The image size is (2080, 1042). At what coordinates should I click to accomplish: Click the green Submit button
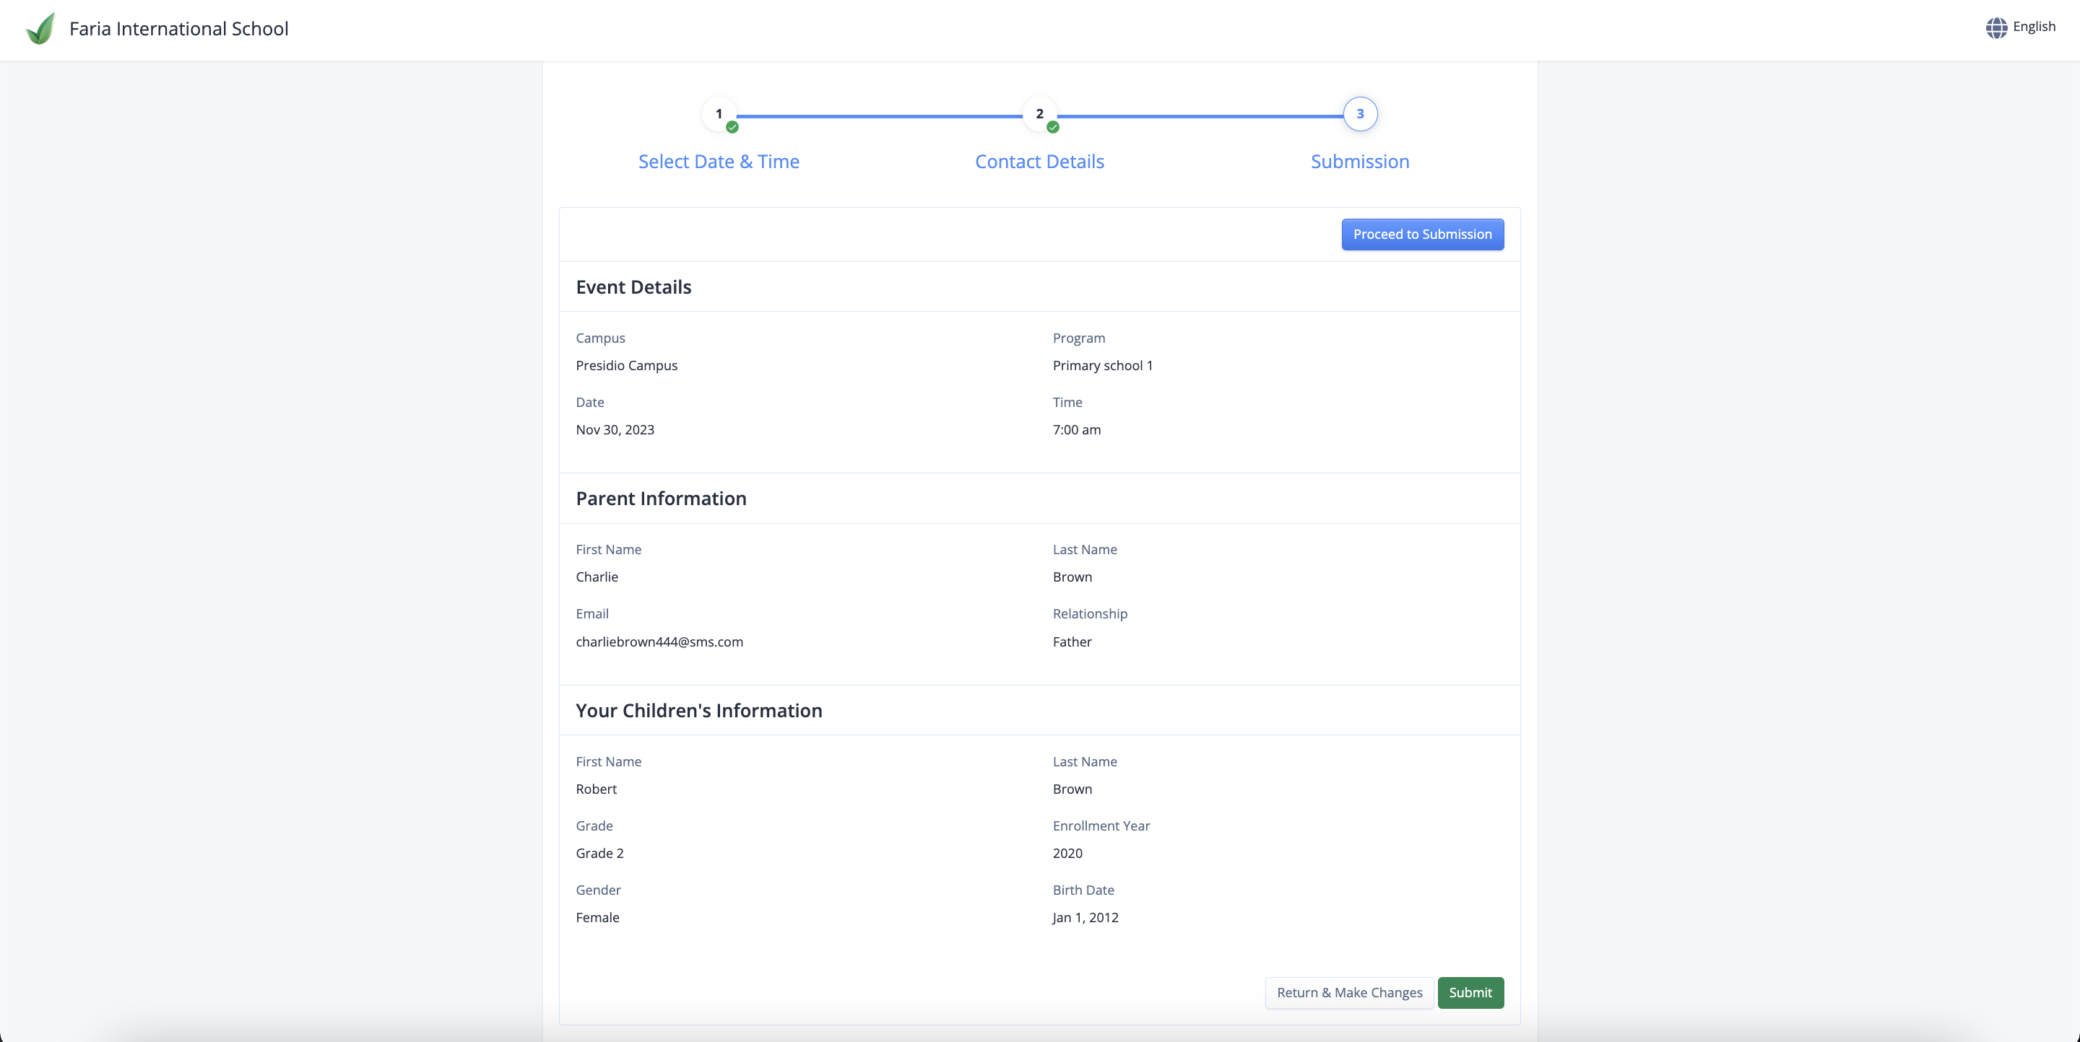click(1470, 992)
